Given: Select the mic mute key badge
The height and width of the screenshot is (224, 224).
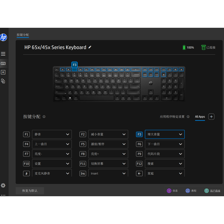Looking at the screenshot, I should [26, 174].
